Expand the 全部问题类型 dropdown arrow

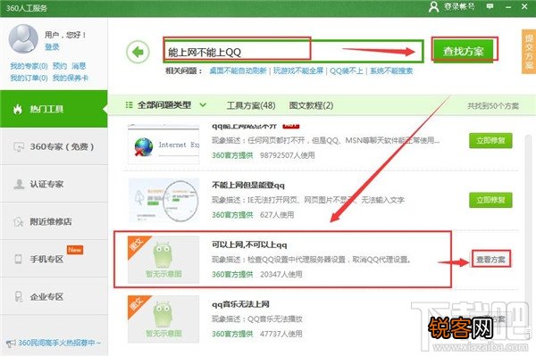pos(203,104)
